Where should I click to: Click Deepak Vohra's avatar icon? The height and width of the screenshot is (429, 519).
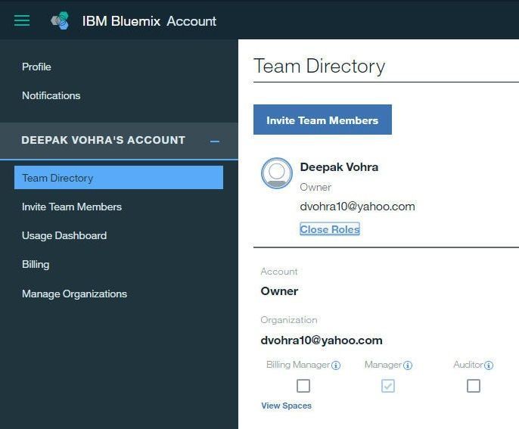coord(277,173)
